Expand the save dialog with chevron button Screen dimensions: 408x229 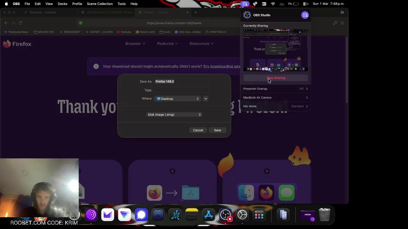[206, 99]
